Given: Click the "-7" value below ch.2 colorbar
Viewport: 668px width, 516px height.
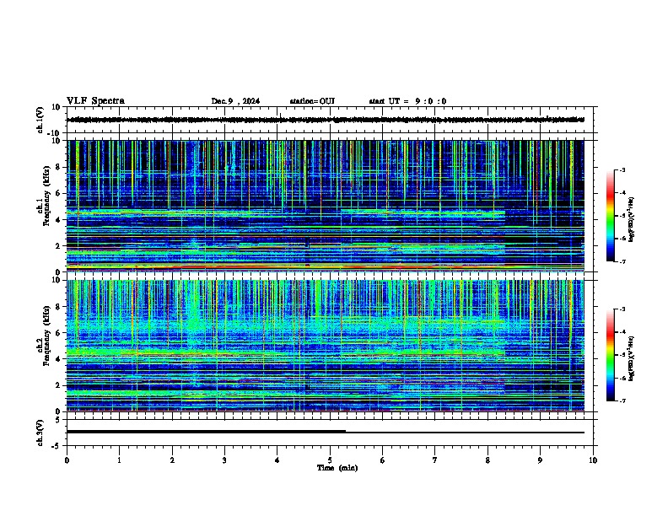Looking at the screenshot, I should (x=622, y=400).
